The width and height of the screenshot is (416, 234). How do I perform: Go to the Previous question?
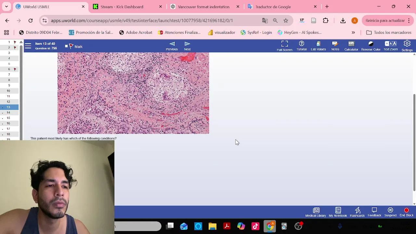click(172, 46)
